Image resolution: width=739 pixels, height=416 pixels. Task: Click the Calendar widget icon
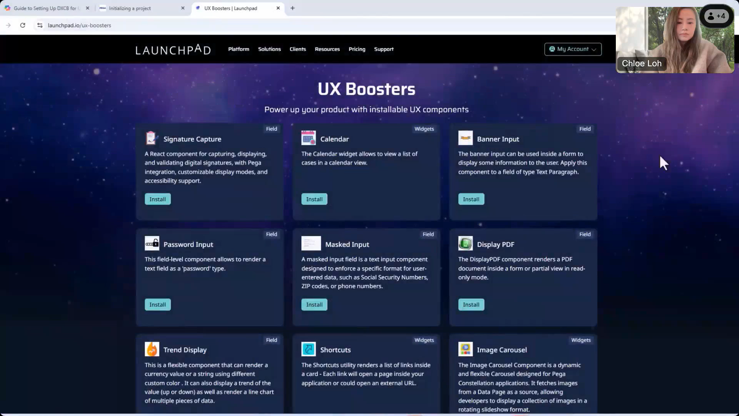308,138
